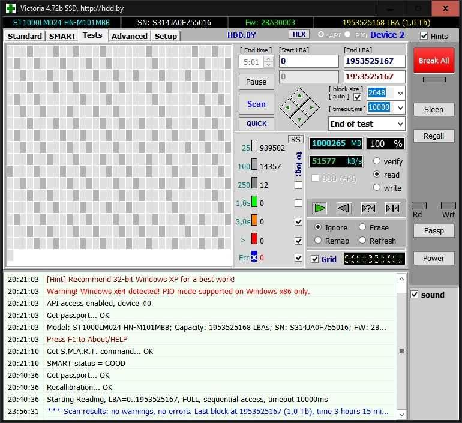Screen dimensions: 462x423
Task: Switch to the Tests tab
Action: [92, 35]
